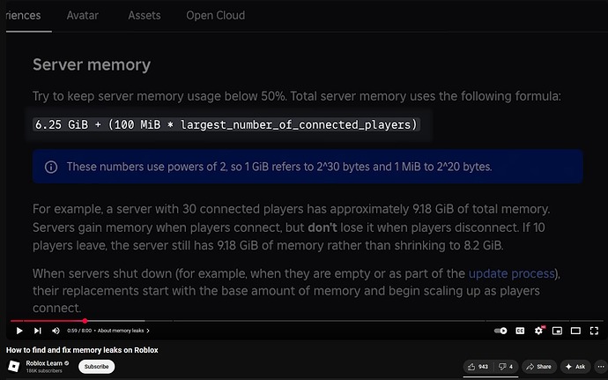Select the Avatar tab
This screenshot has height=380, width=608.
(82, 16)
